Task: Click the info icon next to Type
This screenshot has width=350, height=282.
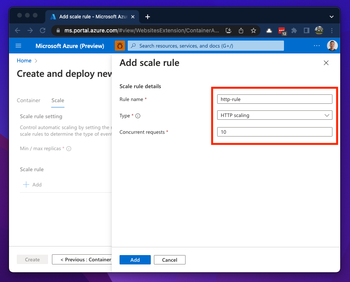Action: tap(138, 116)
